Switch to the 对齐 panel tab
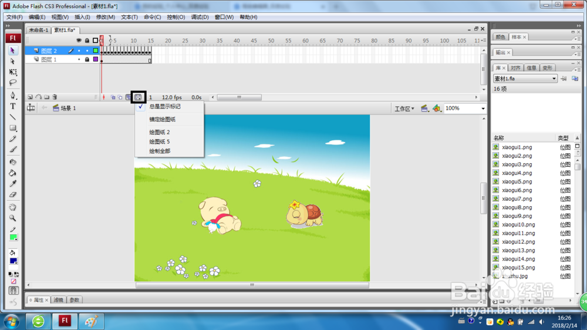 tap(515, 68)
